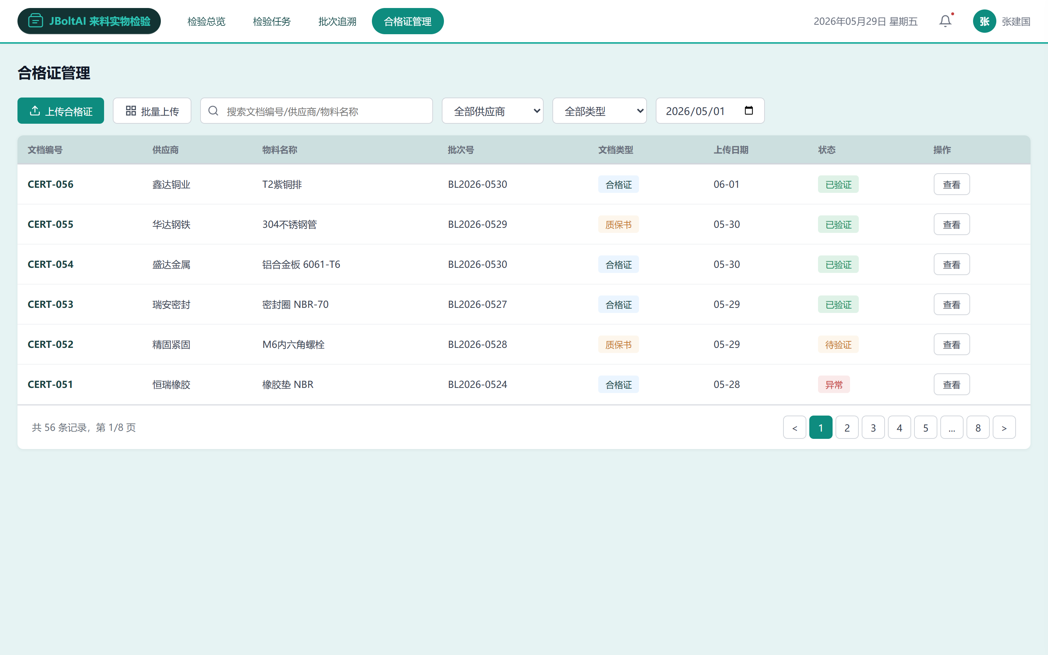Image resolution: width=1048 pixels, height=655 pixels.
Task: Click batch number BL2026-0524
Action: [477, 384]
